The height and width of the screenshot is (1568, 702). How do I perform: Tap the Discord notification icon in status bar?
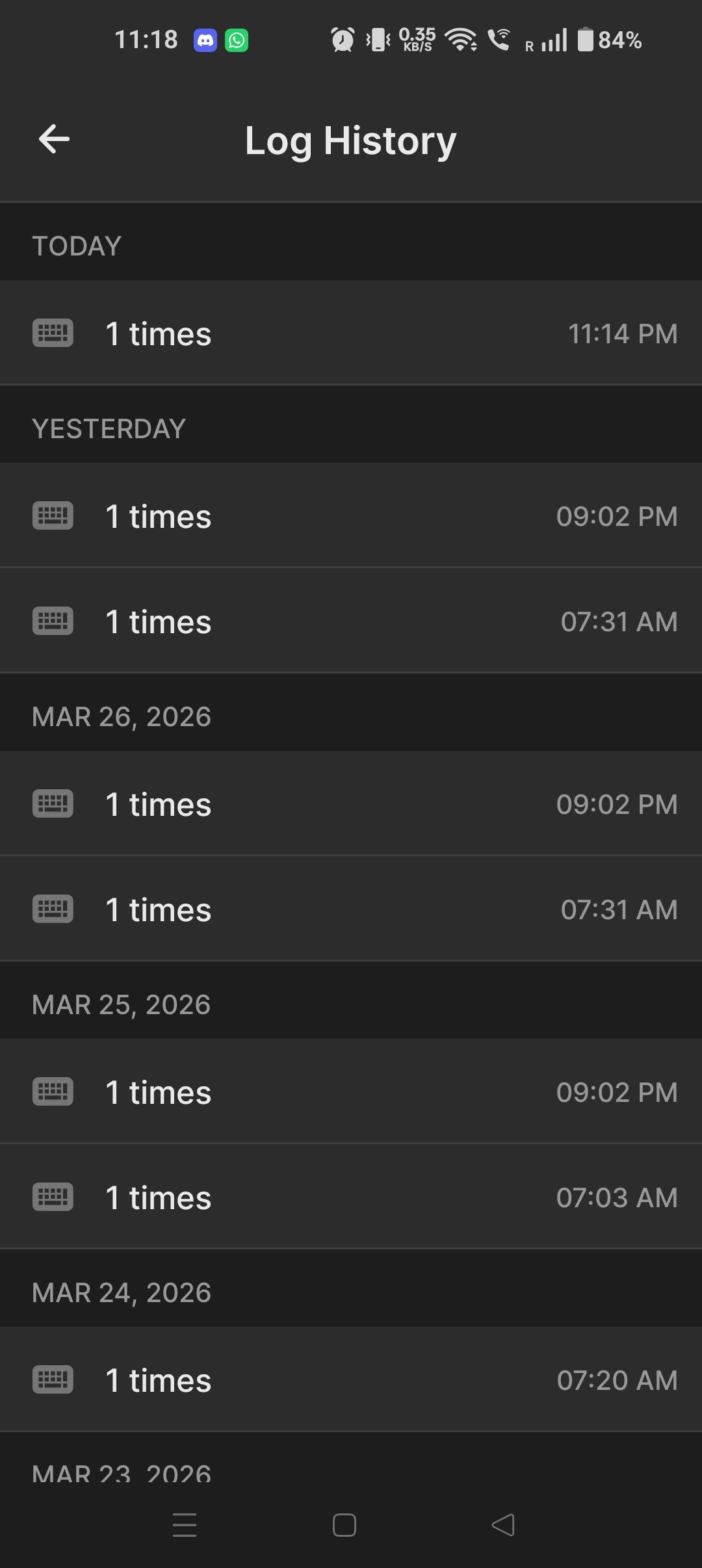(x=205, y=40)
